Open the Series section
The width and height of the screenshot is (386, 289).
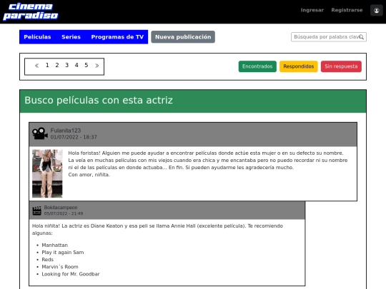pos(71,37)
